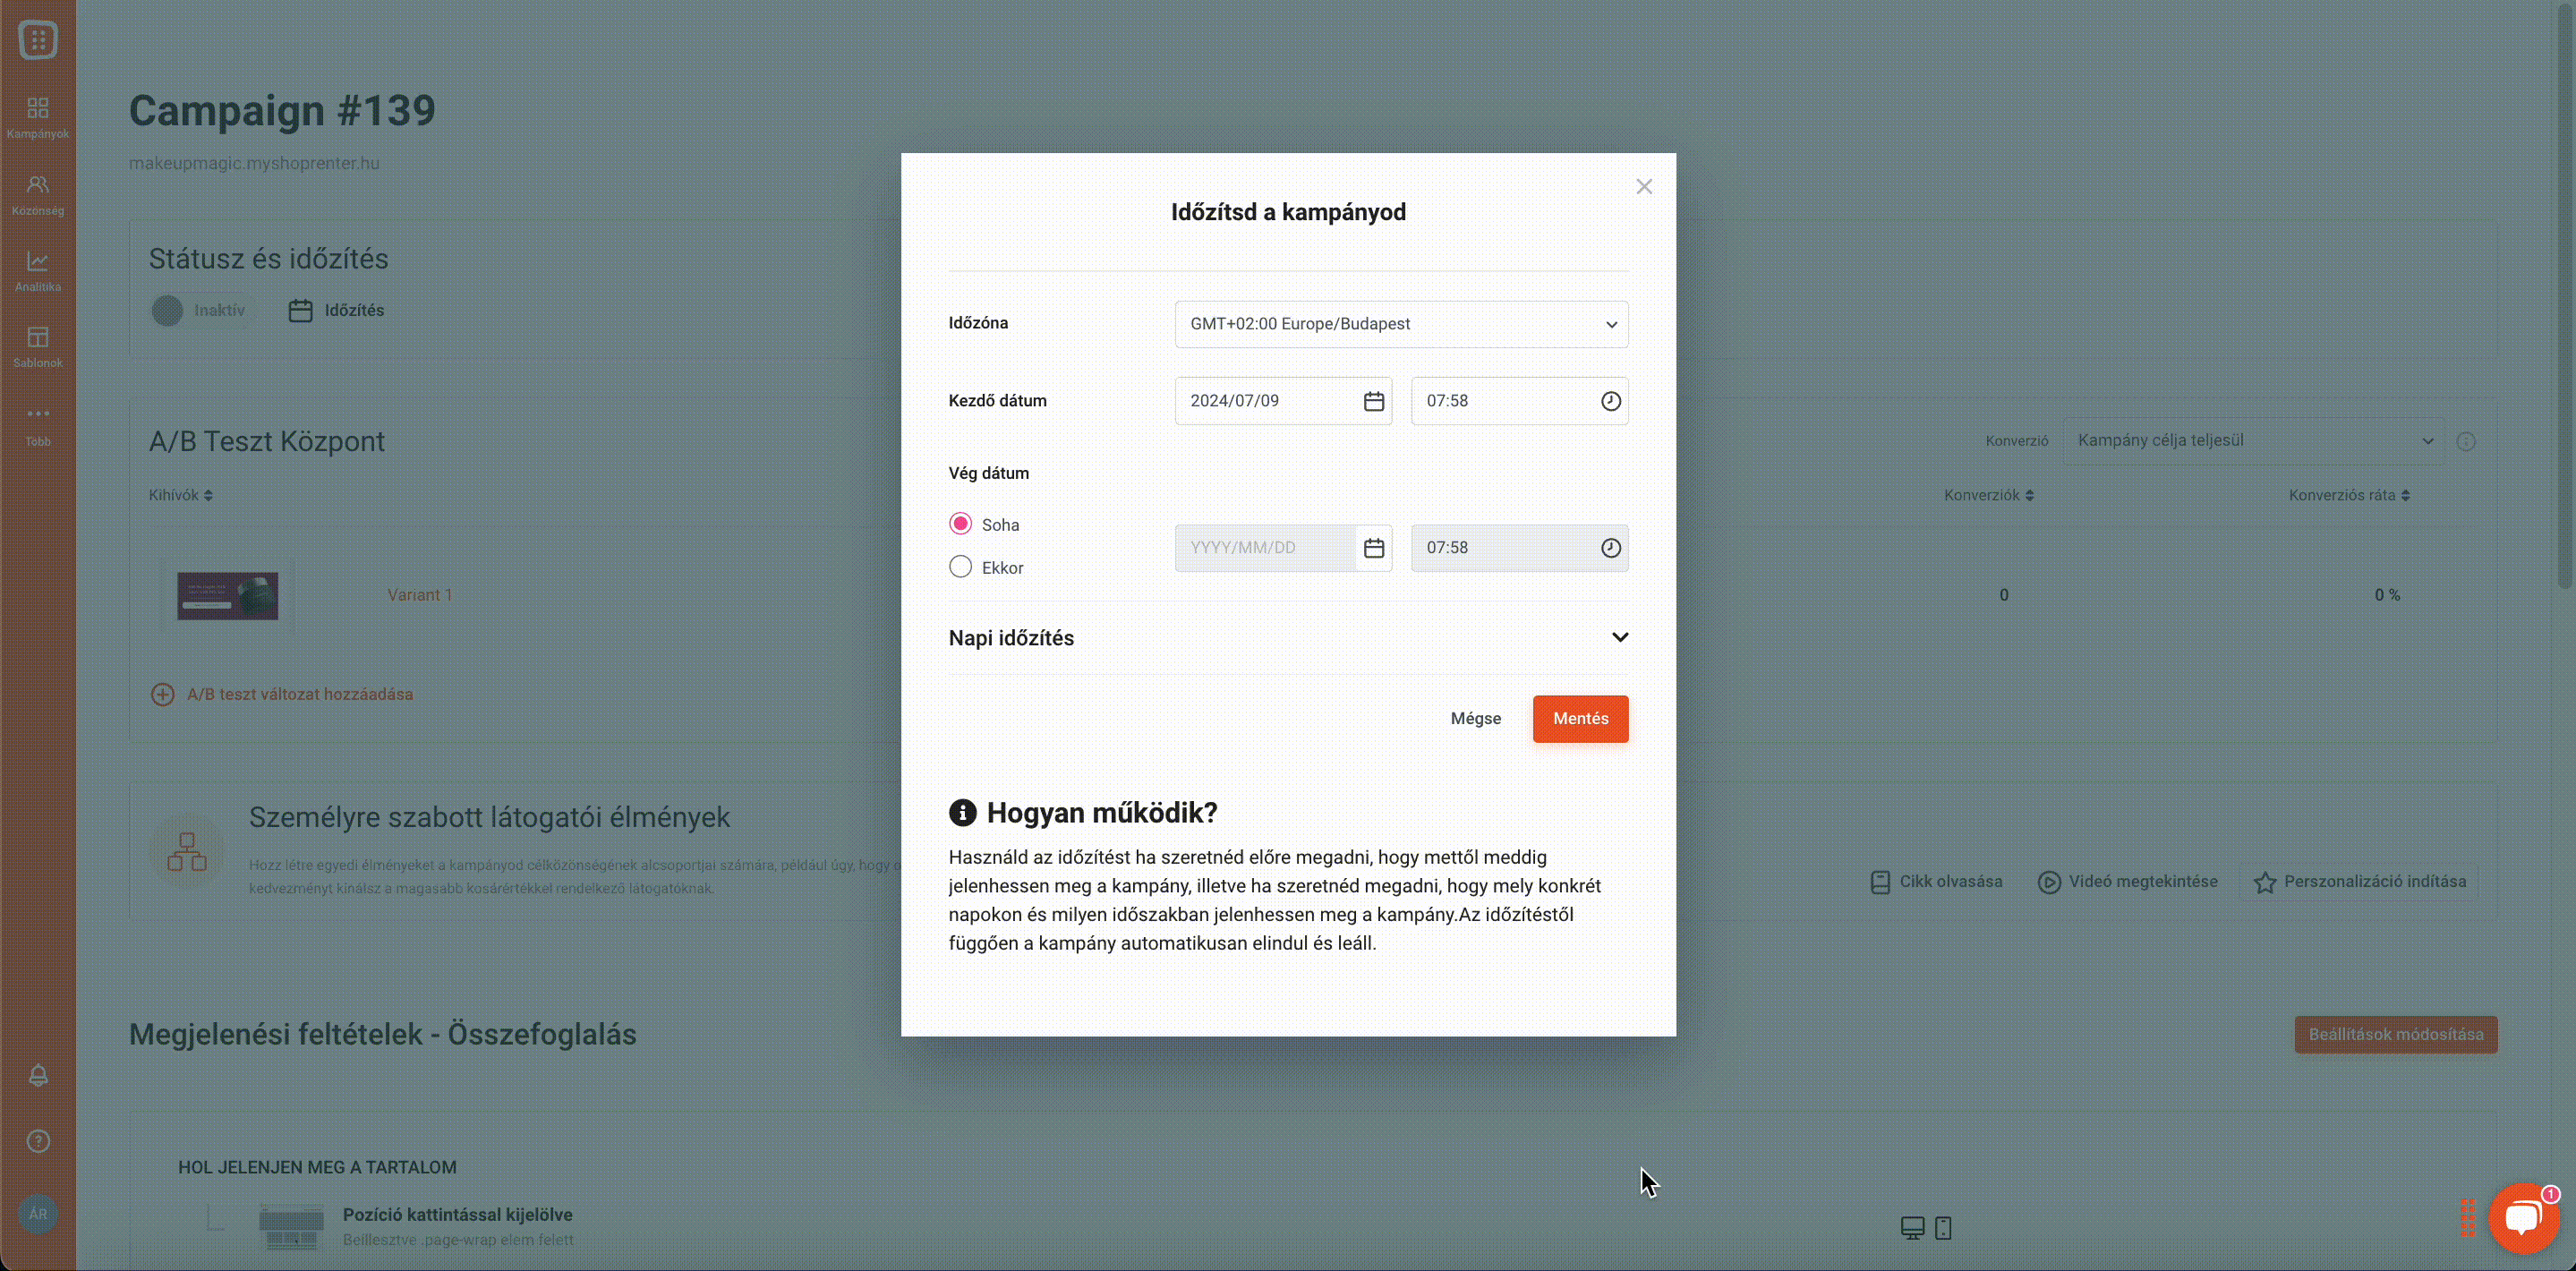Open the ÁR user avatar
This screenshot has width=2576, height=1271.
38,1214
